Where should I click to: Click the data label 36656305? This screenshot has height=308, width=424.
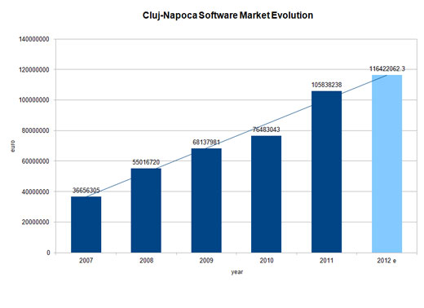point(86,190)
